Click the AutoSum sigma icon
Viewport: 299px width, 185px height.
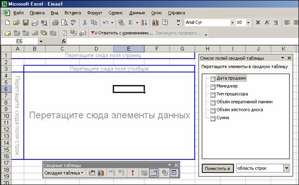point(130,22)
